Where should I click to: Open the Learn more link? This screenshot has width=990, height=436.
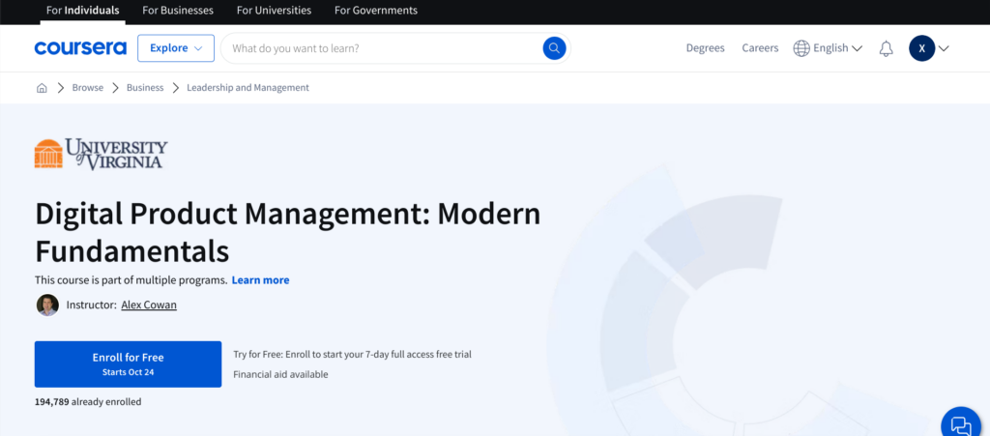[x=260, y=280]
